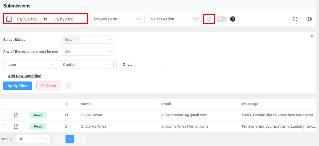
Task: Go to next page arrow
Action: [x=80, y=139]
